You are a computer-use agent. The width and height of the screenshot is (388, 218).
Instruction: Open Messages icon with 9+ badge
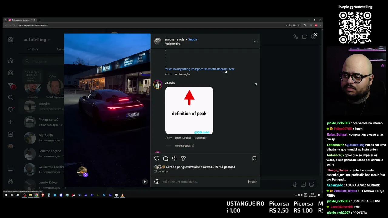(x=11, y=86)
